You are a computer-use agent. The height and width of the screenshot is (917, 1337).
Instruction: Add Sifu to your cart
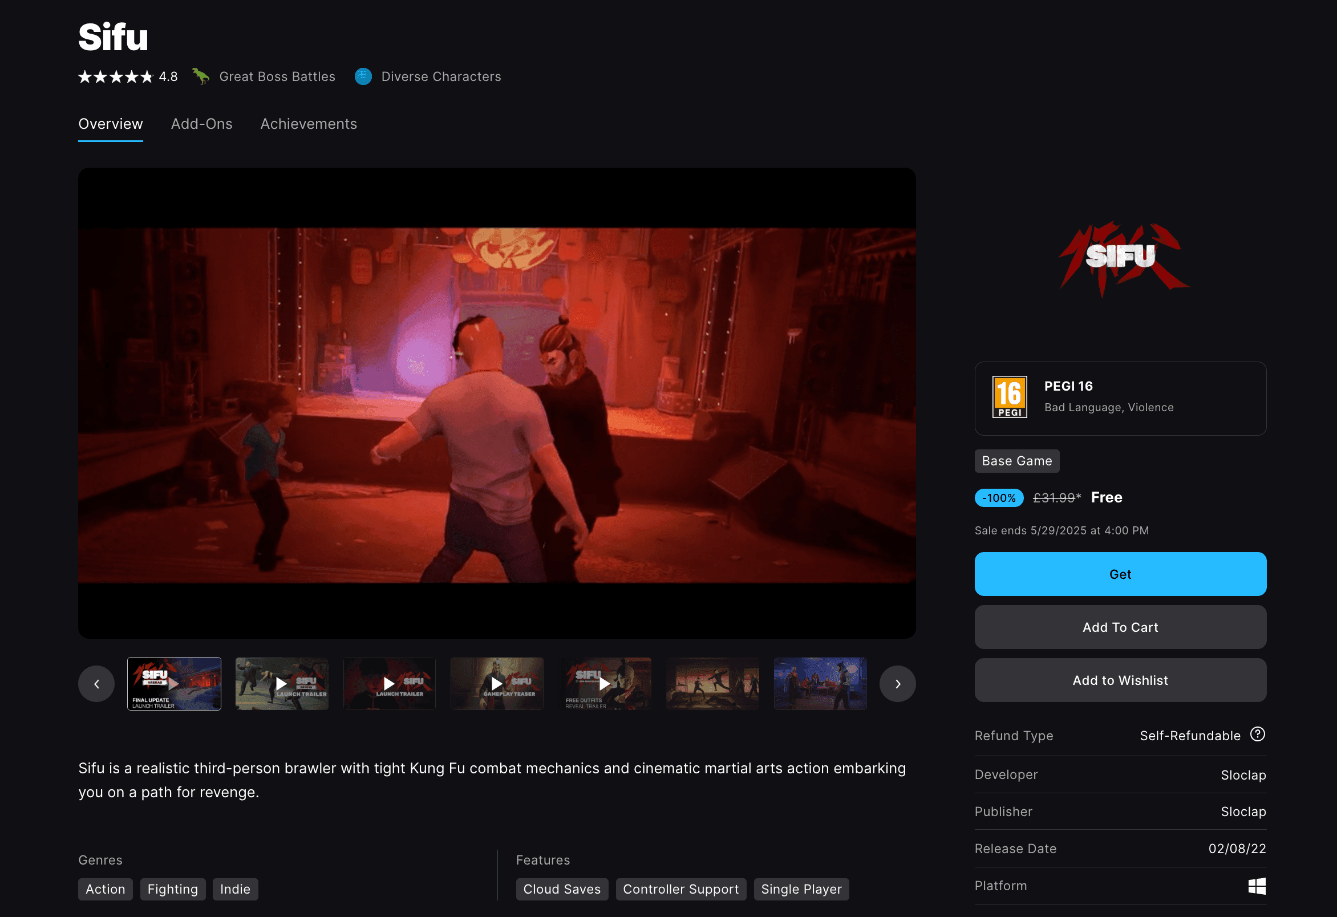[x=1120, y=627]
